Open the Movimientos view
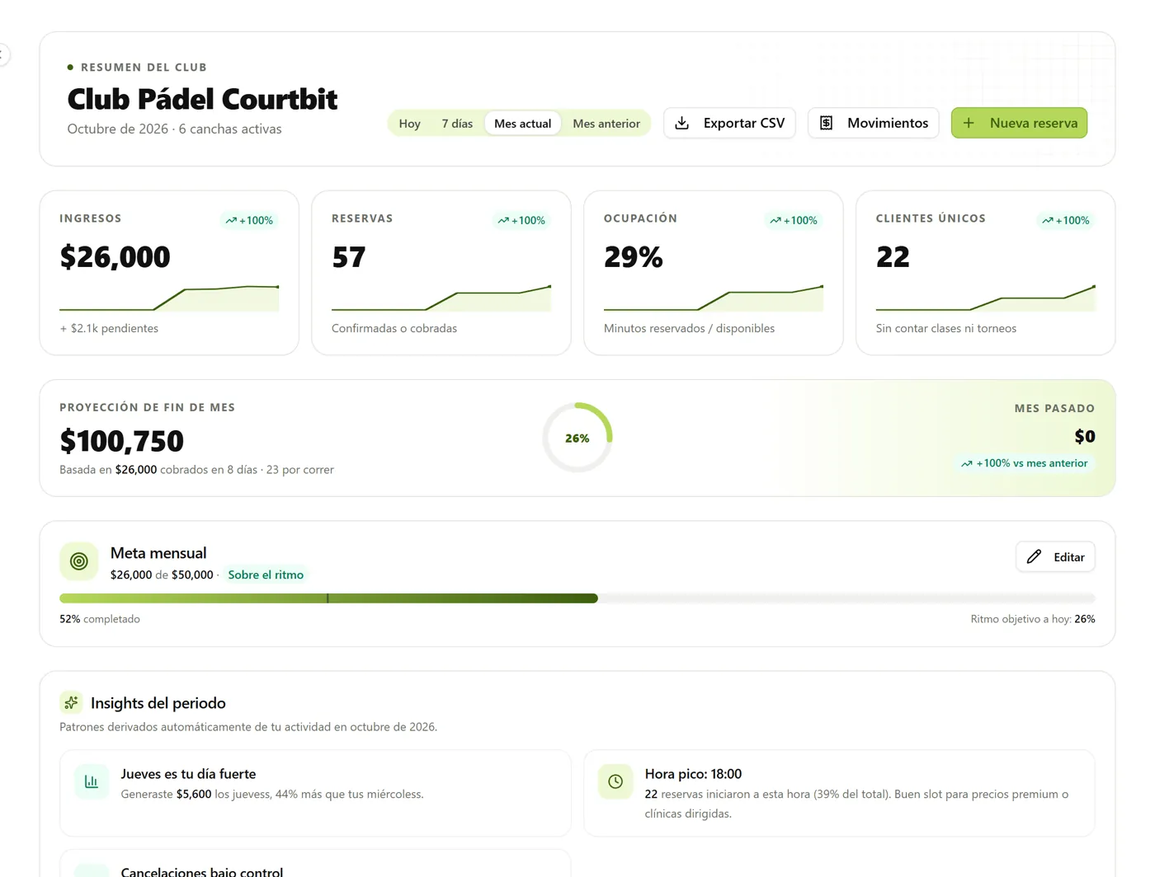Screen dimensions: 1155x877 pyautogui.click(x=873, y=123)
